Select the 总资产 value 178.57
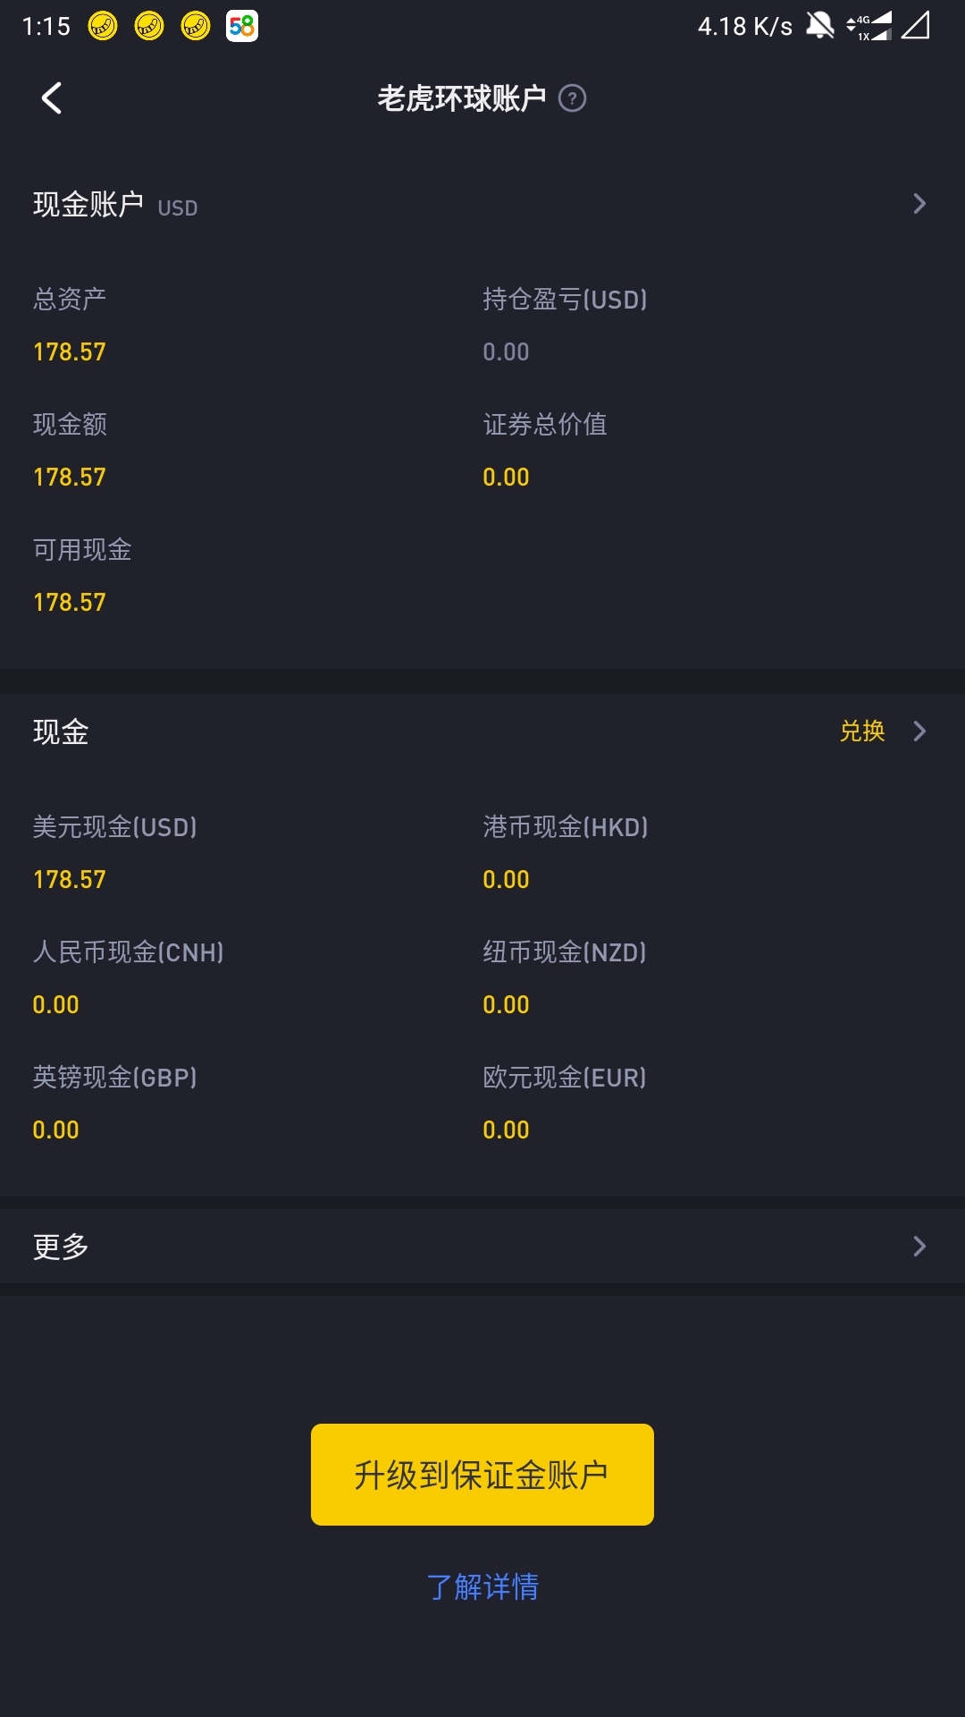This screenshot has height=1717, width=965. (70, 352)
